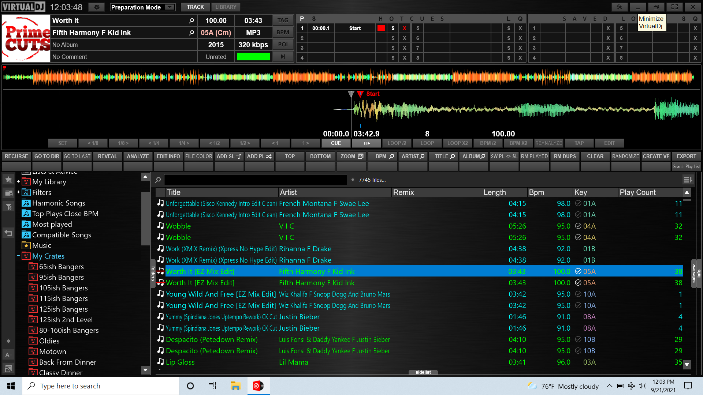Screen dimensions: 703x395
Task: Delete hot cue 1 with red X
Action: pyautogui.click(x=405, y=28)
